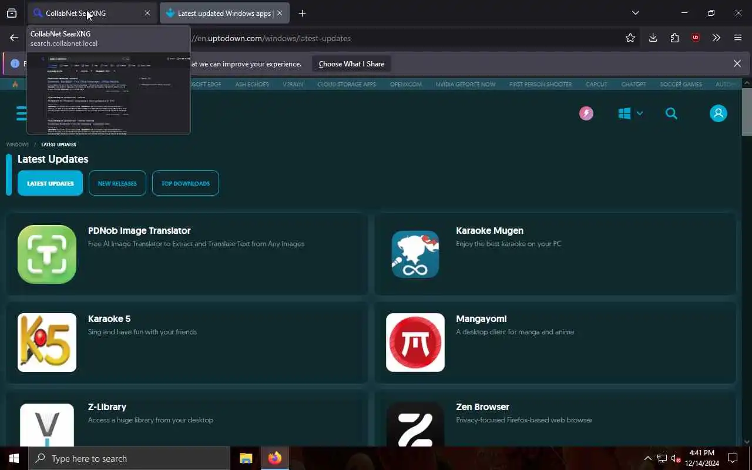The image size is (752, 470).
Task: Open the V2RAYN trending link
Action: (x=293, y=84)
